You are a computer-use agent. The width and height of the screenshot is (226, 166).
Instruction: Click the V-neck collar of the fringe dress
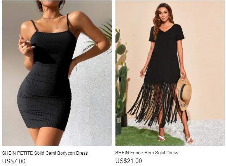(166, 28)
